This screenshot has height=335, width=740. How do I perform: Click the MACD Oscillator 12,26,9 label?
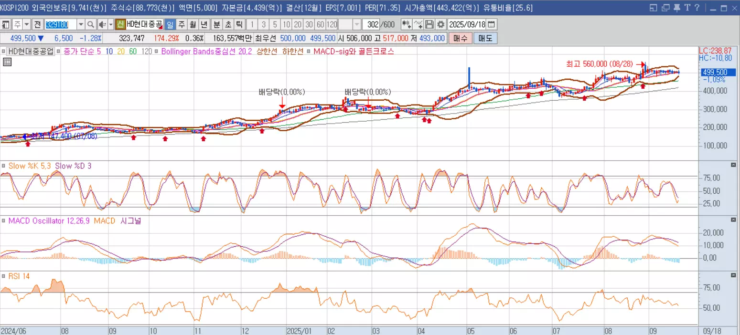[49, 220]
